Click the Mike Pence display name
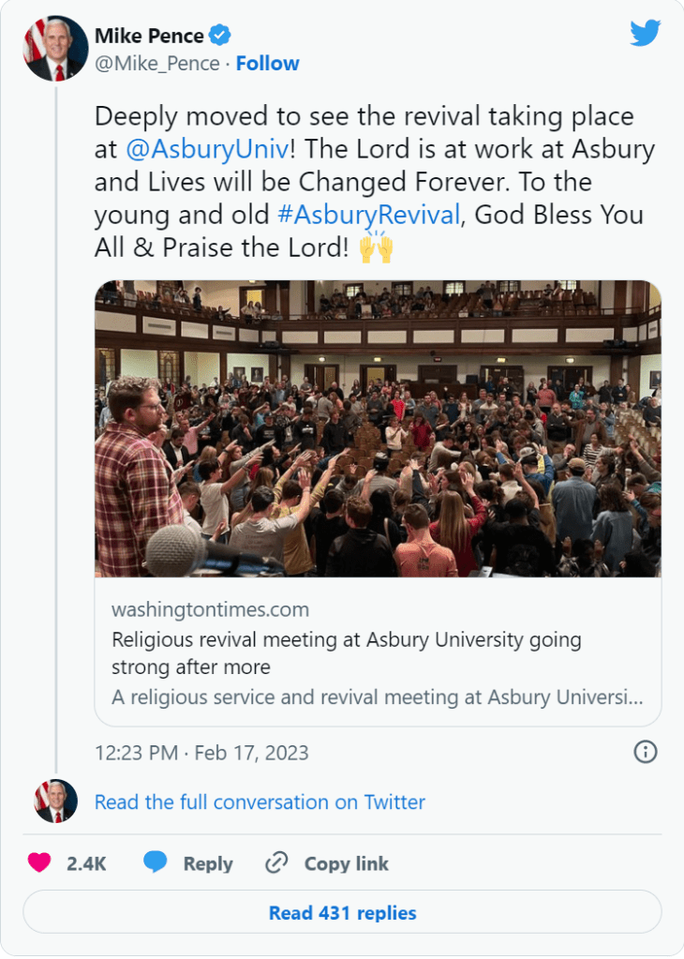 click(149, 37)
